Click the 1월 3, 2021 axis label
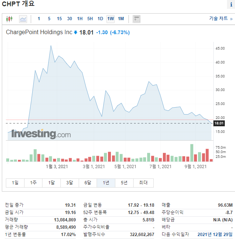Image resolution: width=235 pixels, height=239 pixels. tap(57, 167)
